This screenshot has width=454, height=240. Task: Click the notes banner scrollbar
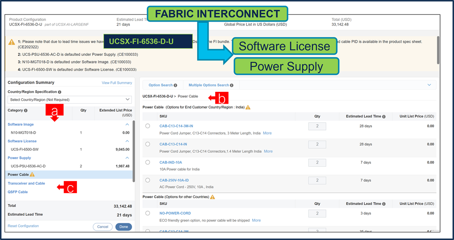pos(438,50)
